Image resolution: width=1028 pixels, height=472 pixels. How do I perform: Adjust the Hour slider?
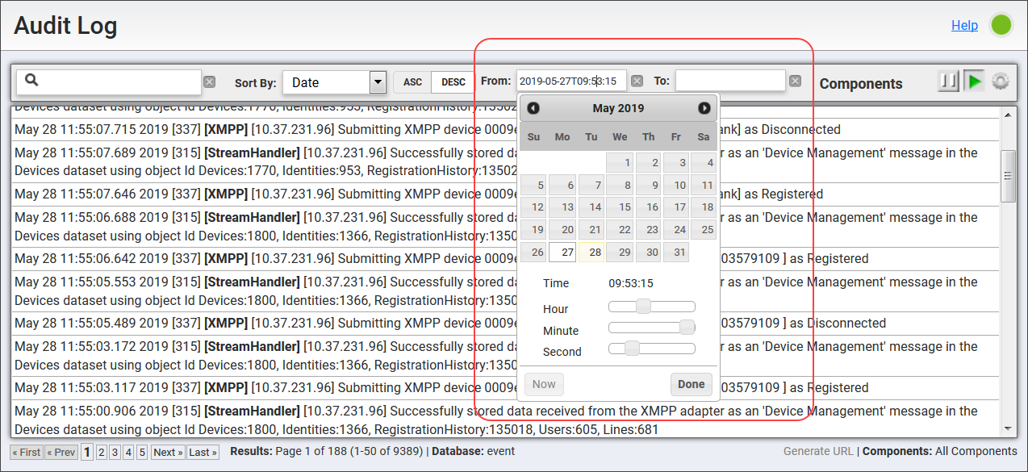641,307
